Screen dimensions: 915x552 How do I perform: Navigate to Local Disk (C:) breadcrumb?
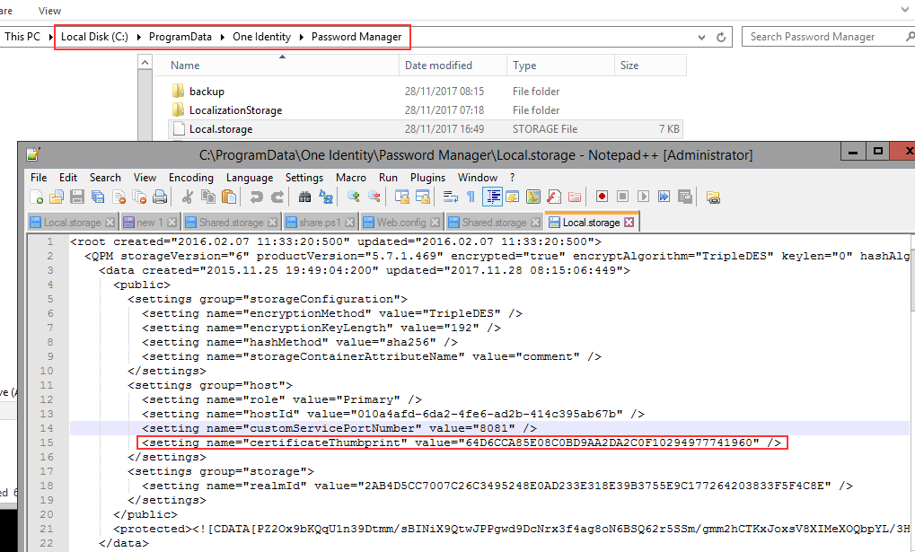pos(94,37)
